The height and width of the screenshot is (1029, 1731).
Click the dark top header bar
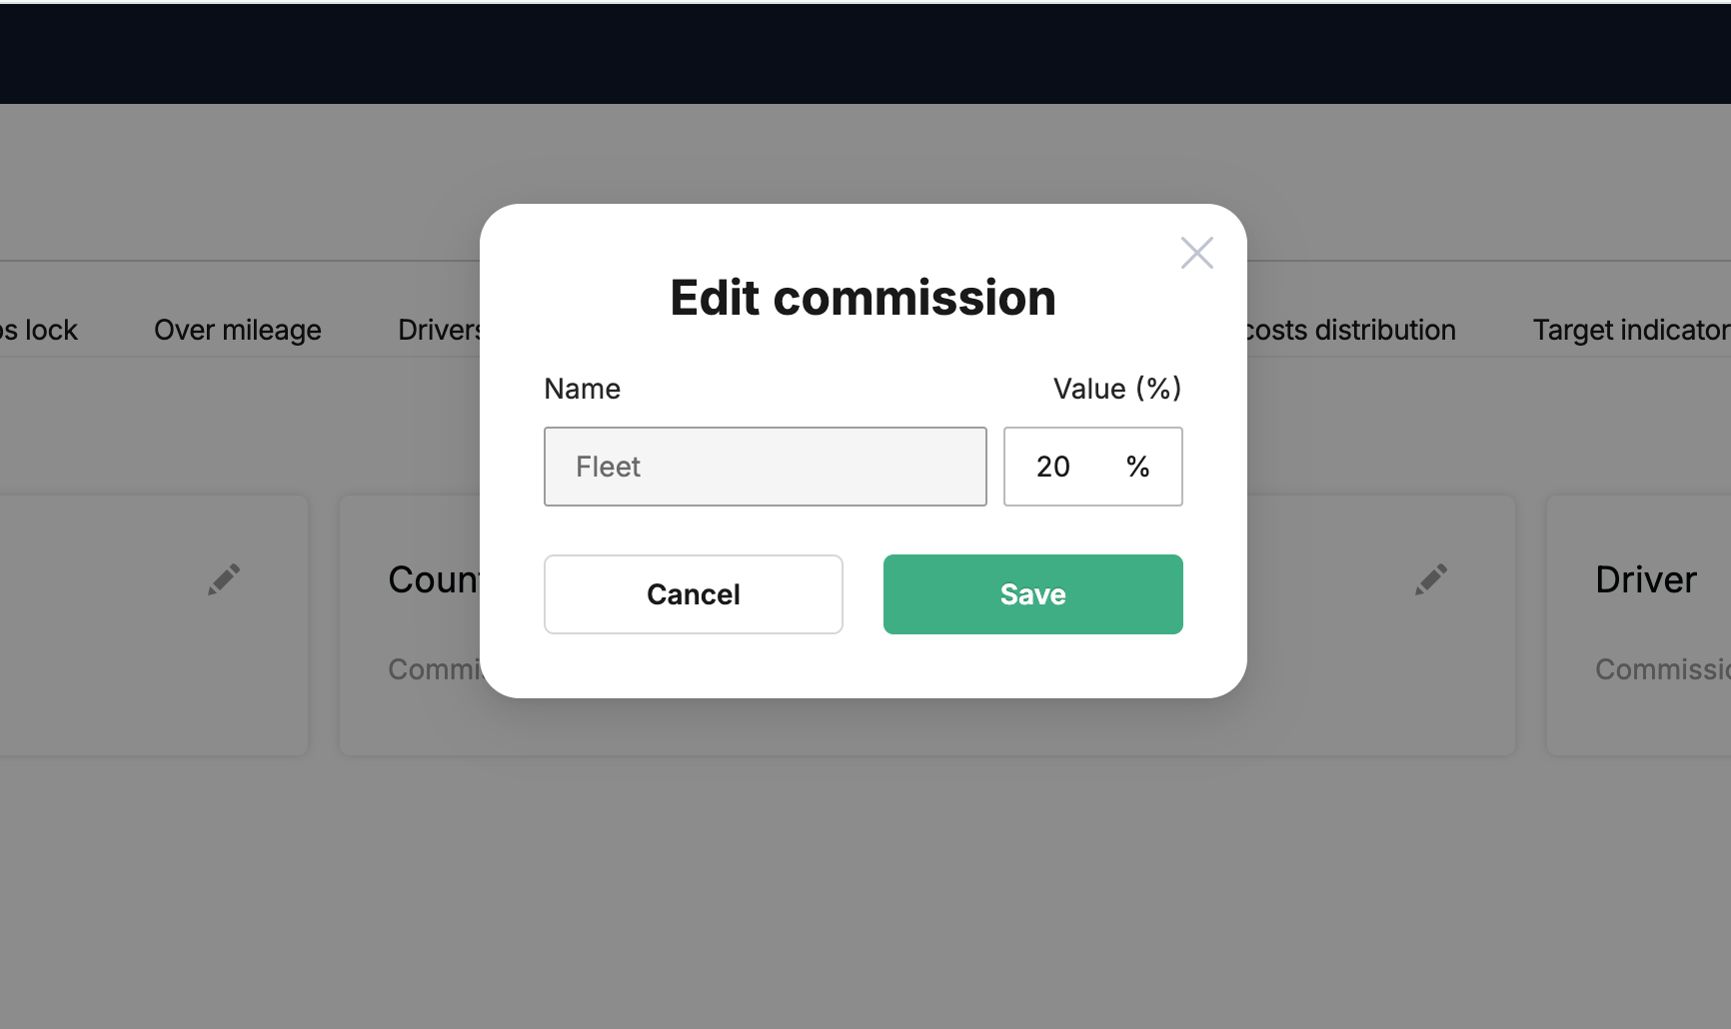tap(865, 54)
